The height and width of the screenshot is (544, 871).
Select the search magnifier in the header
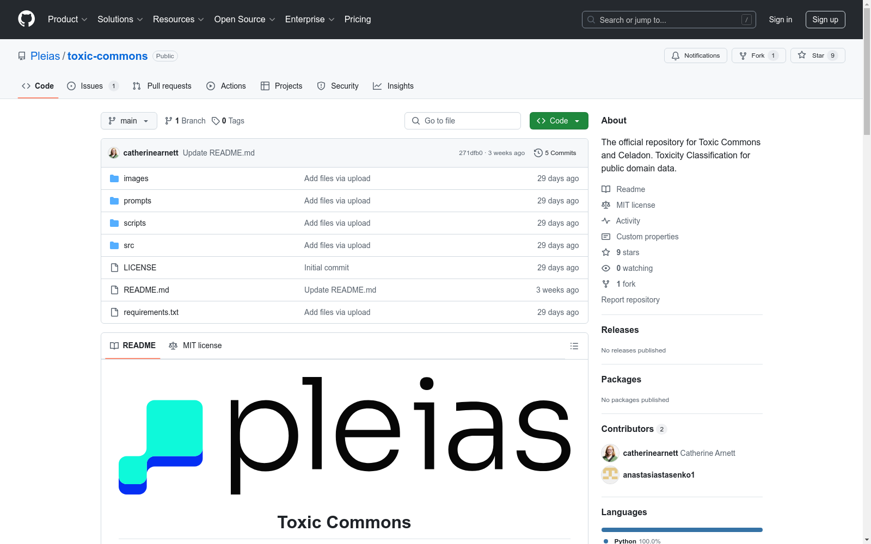point(591,20)
